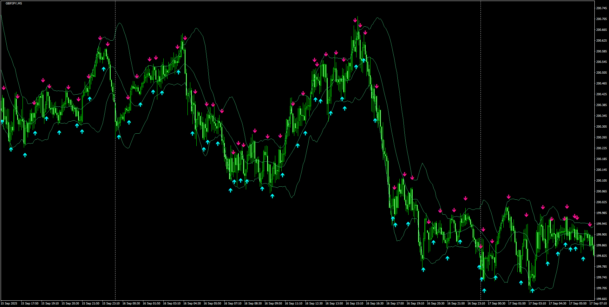Select the 15 Sep 19:10 time label
This screenshot has height=307, width=609.
coord(50,304)
